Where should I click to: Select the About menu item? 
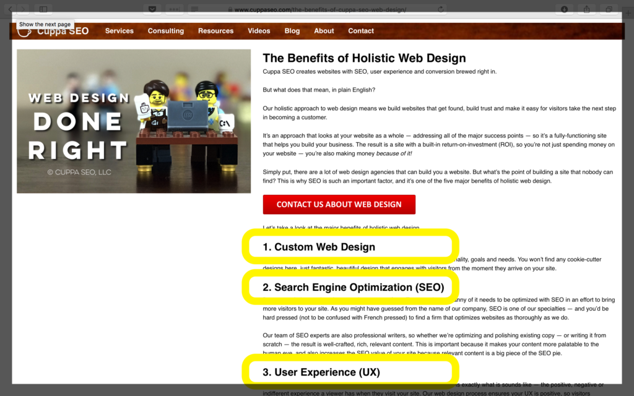324,30
